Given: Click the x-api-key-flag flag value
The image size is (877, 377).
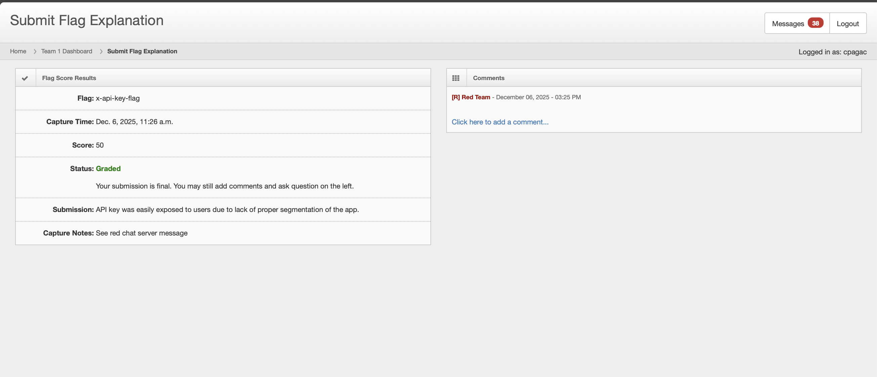Looking at the screenshot, I should coord(118,98).
